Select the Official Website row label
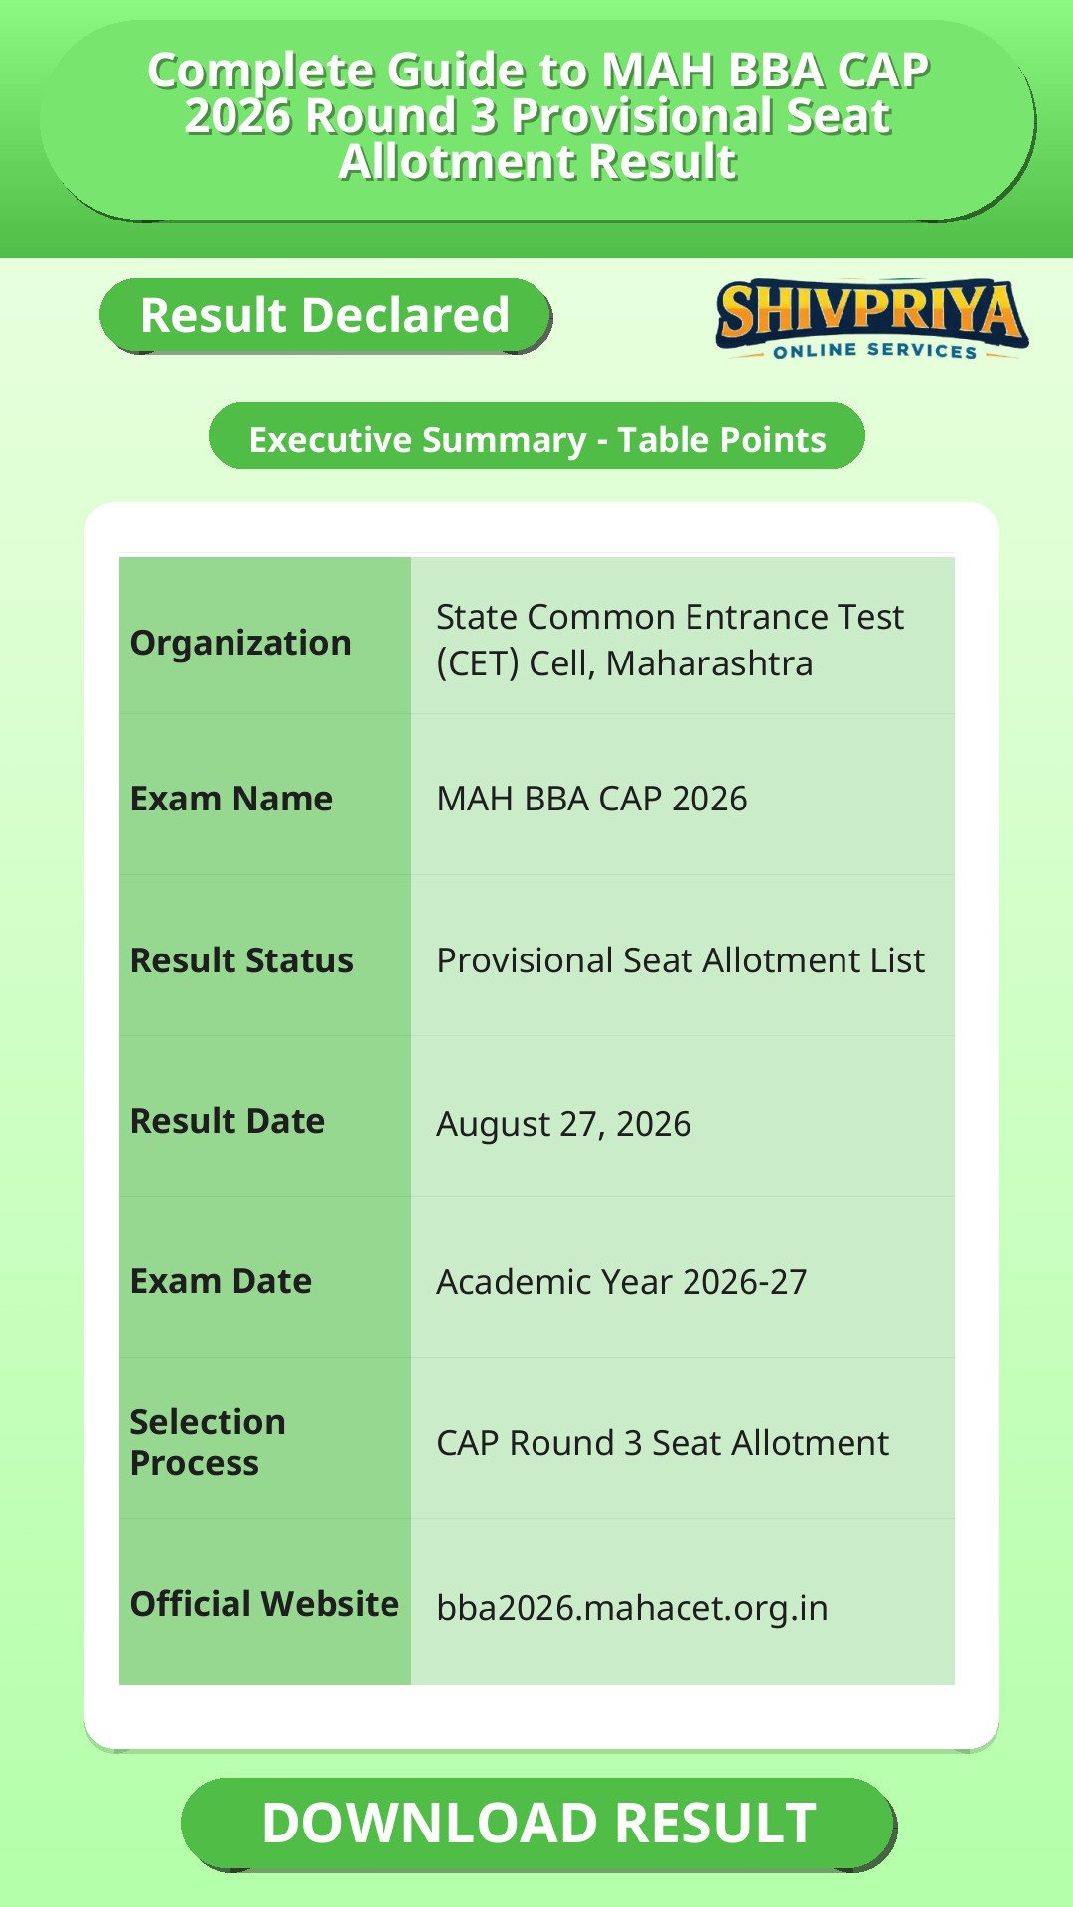The width and height of the screenshot is (1073, 1907). [x=264, y=1604]
